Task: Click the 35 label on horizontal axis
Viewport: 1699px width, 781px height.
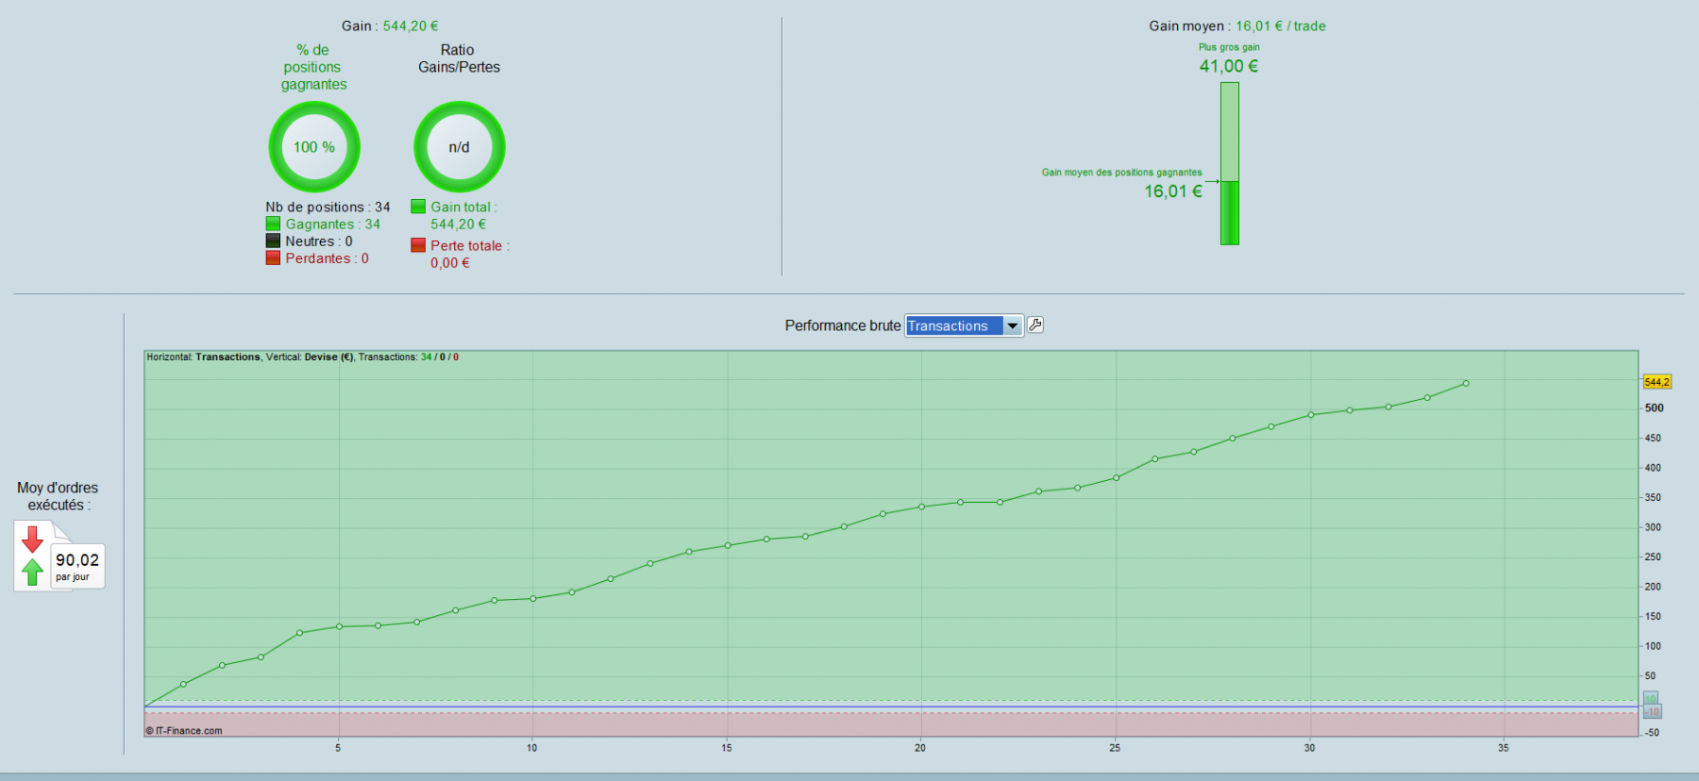Action: tap(1504, 748)
